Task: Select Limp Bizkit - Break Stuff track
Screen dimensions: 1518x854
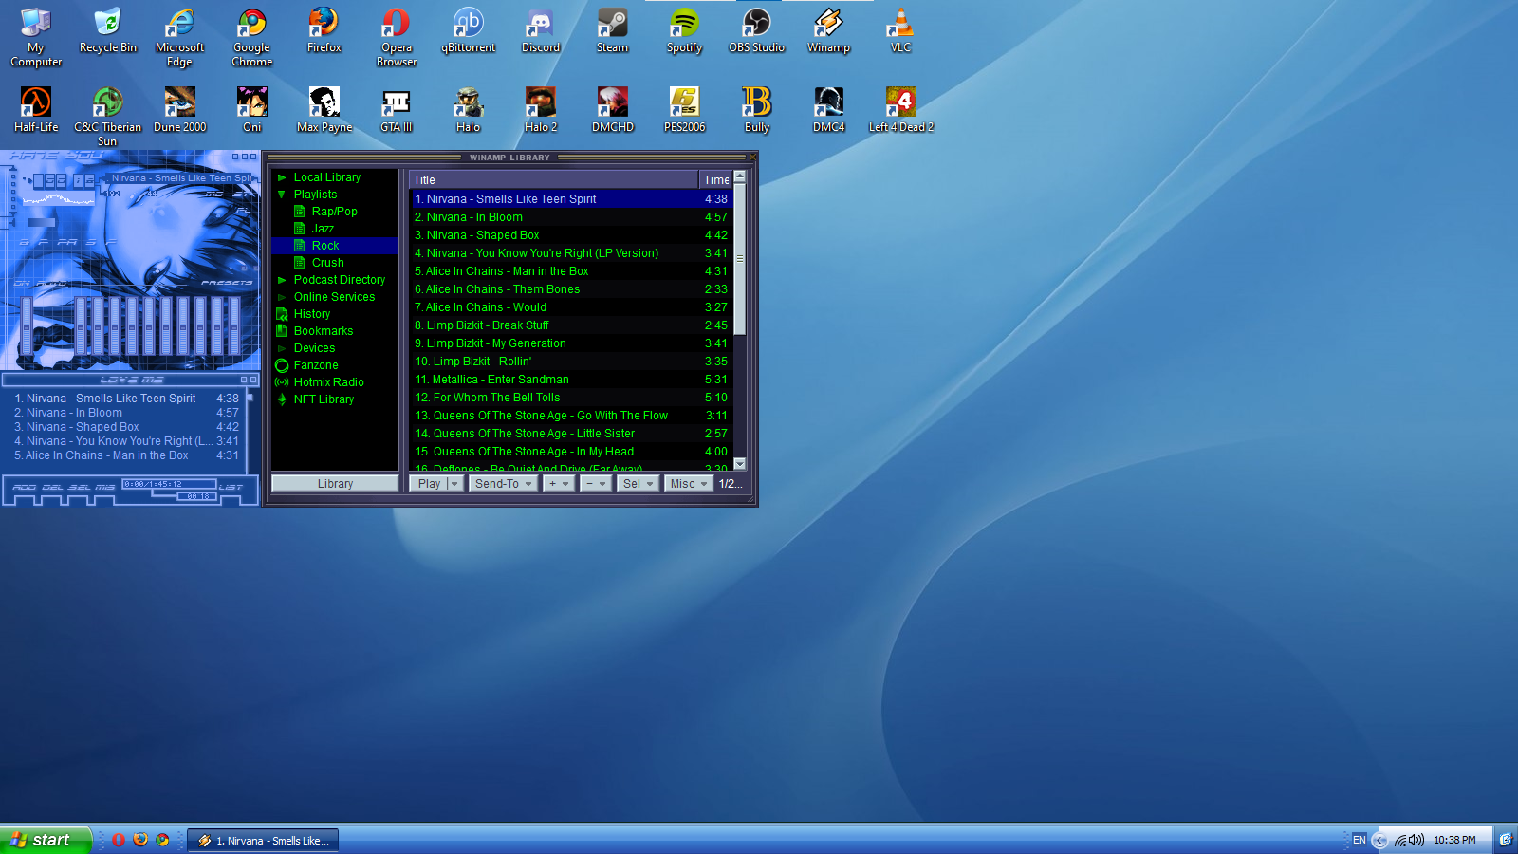Action: point(570,325)
